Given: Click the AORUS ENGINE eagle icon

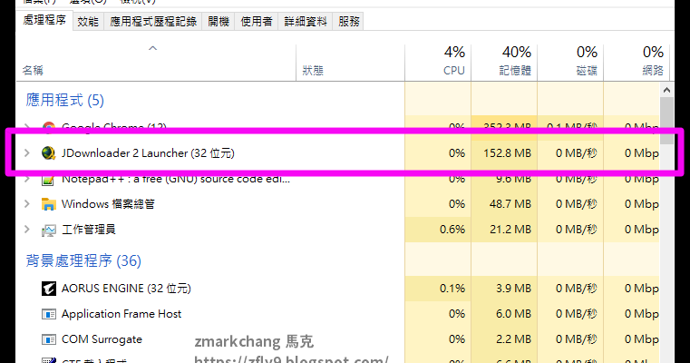Looking at the screenshot, I should 48,289.
